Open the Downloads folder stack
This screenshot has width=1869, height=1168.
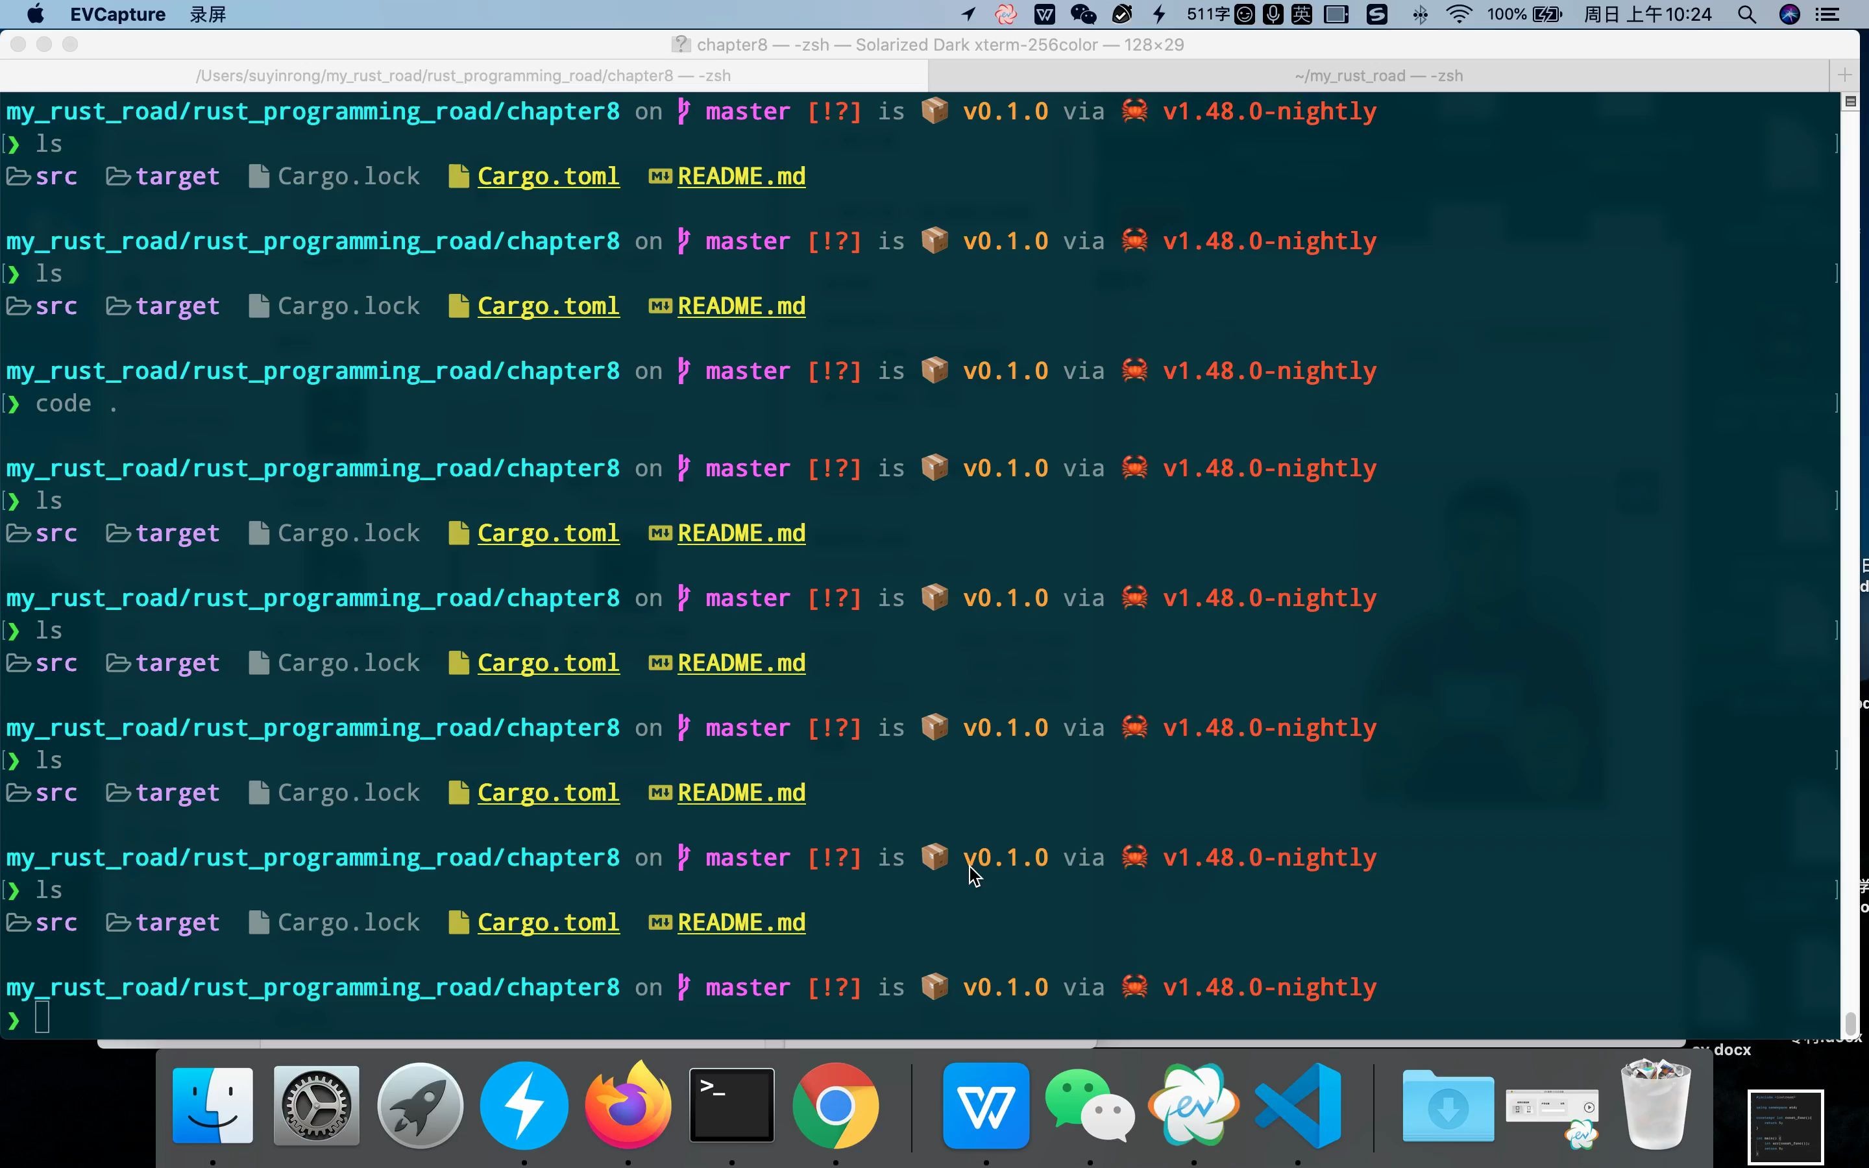(1447, 1106)
